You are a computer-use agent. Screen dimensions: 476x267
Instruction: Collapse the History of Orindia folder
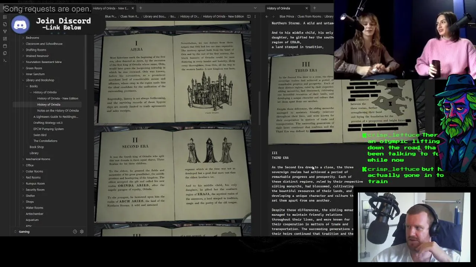(30, 92)
